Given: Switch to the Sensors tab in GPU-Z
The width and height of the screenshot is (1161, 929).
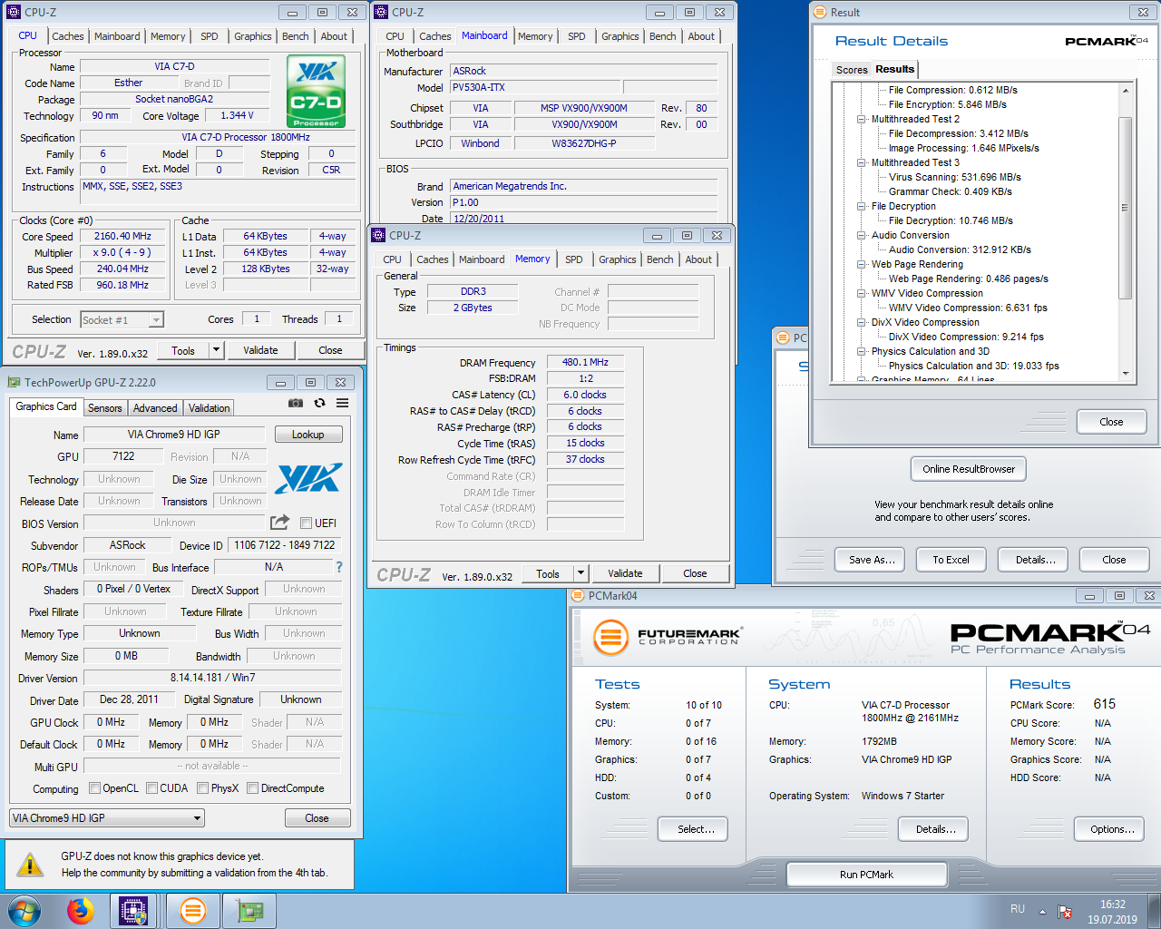Looking at the screenshot, I should pos(104,408).
